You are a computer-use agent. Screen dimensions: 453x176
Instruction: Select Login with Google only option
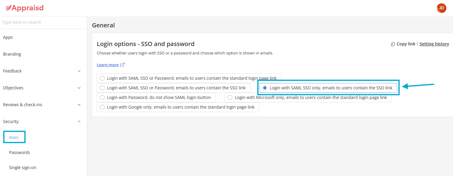pyautogui.click(x=102, y=107)
